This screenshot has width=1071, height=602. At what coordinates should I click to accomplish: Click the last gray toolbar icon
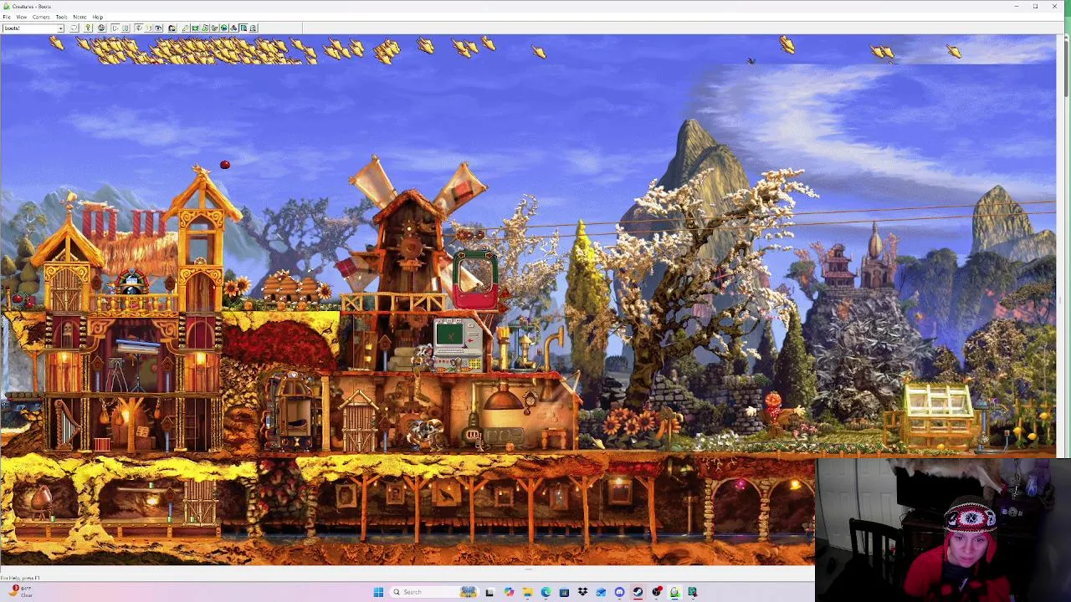click(x=253, y=28)
